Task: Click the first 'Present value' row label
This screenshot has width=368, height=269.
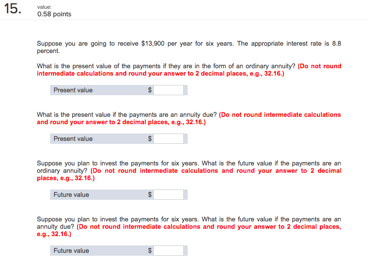Action: pos(73,90)
